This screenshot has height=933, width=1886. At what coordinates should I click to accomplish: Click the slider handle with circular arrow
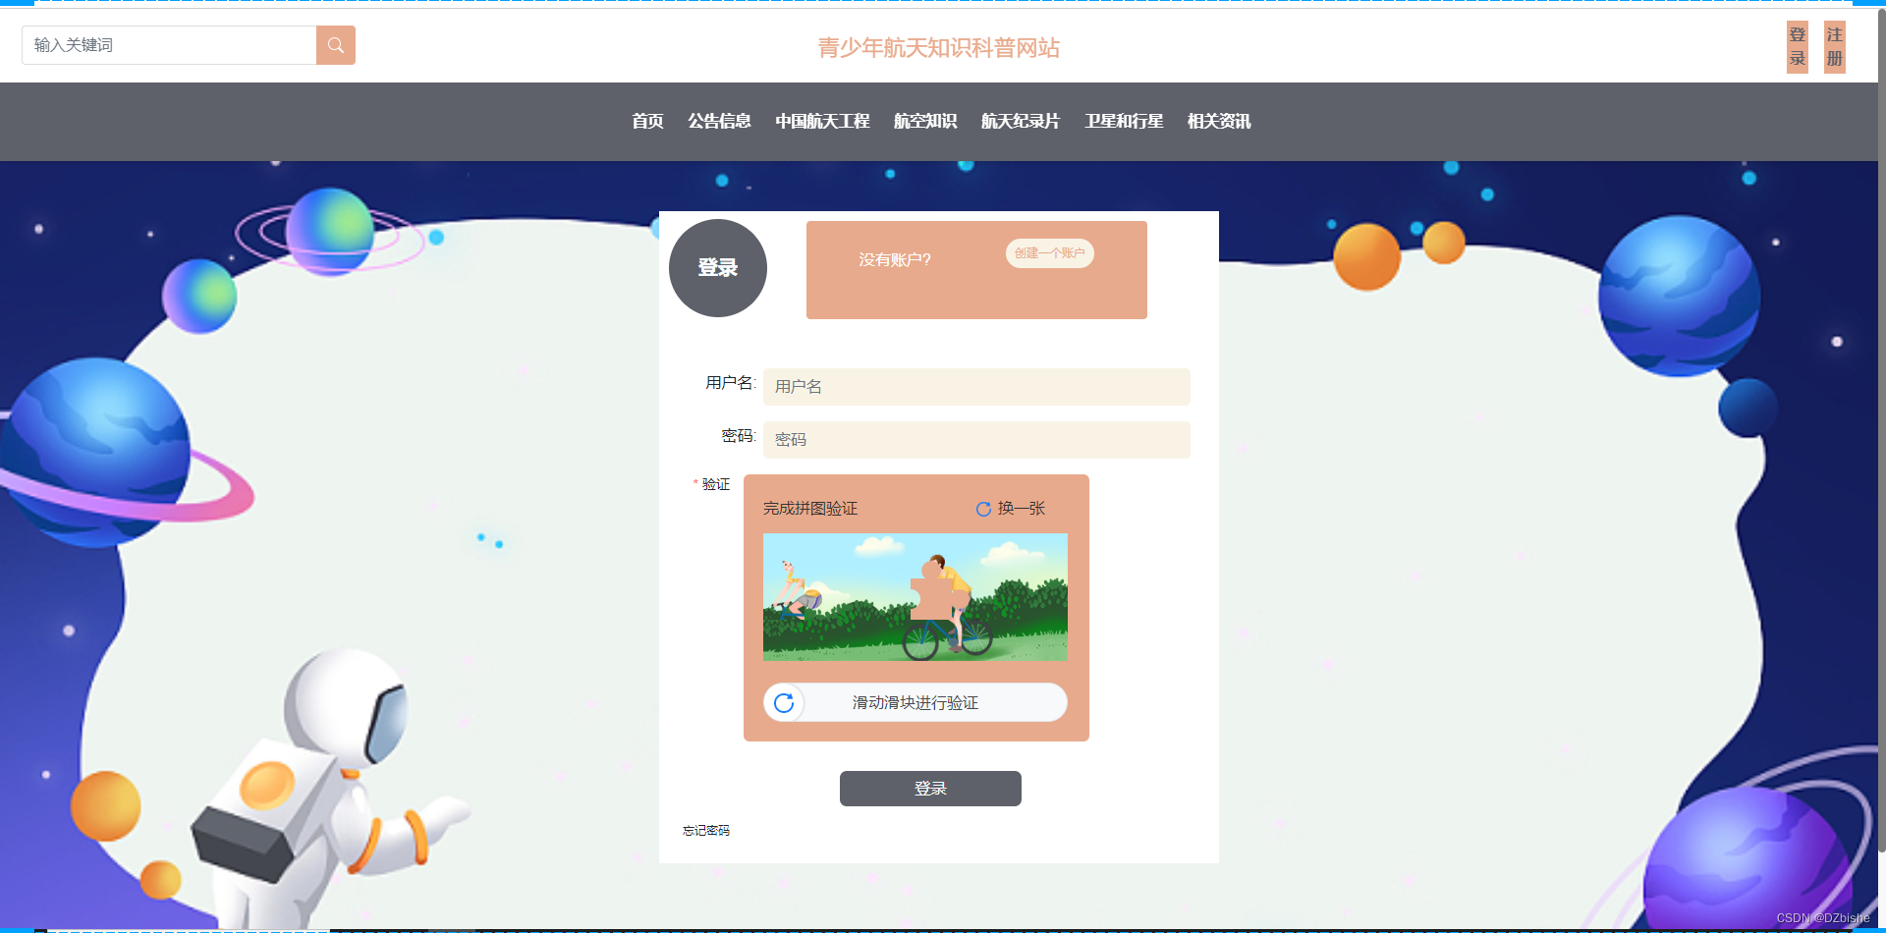click(784, 702)
